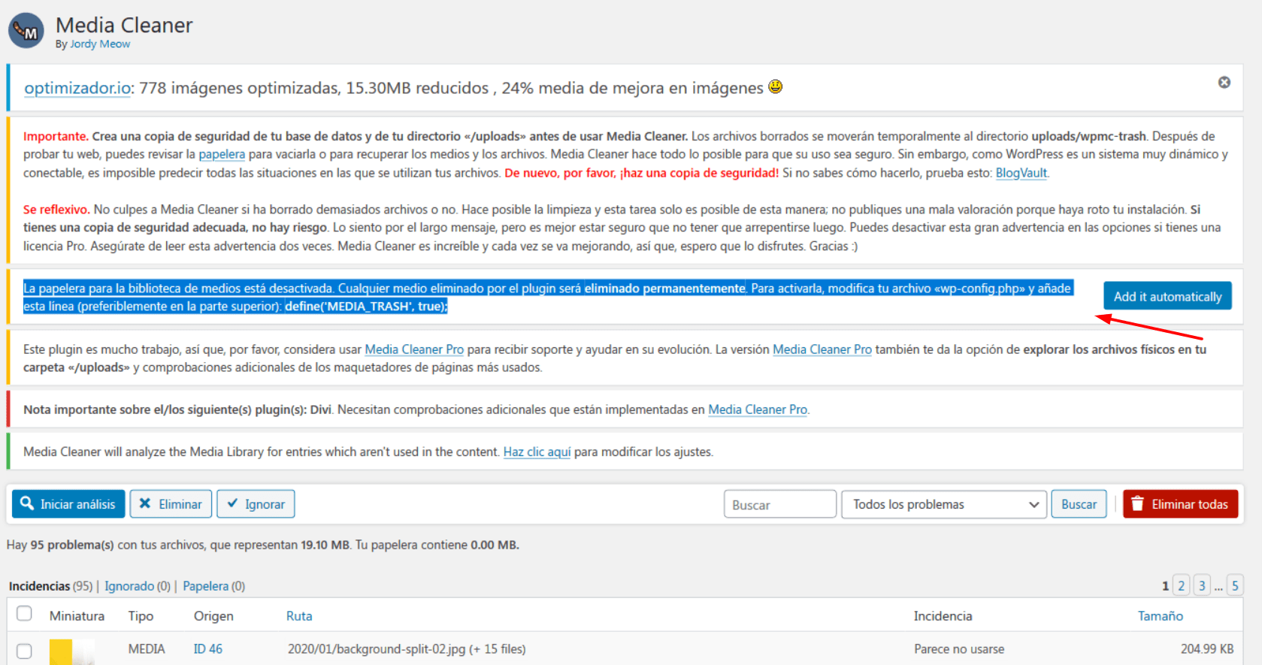This screenshot has height=665, width=1262.
Task: Click the red Eliminar todas button
Action: (x=1180, y=504)
